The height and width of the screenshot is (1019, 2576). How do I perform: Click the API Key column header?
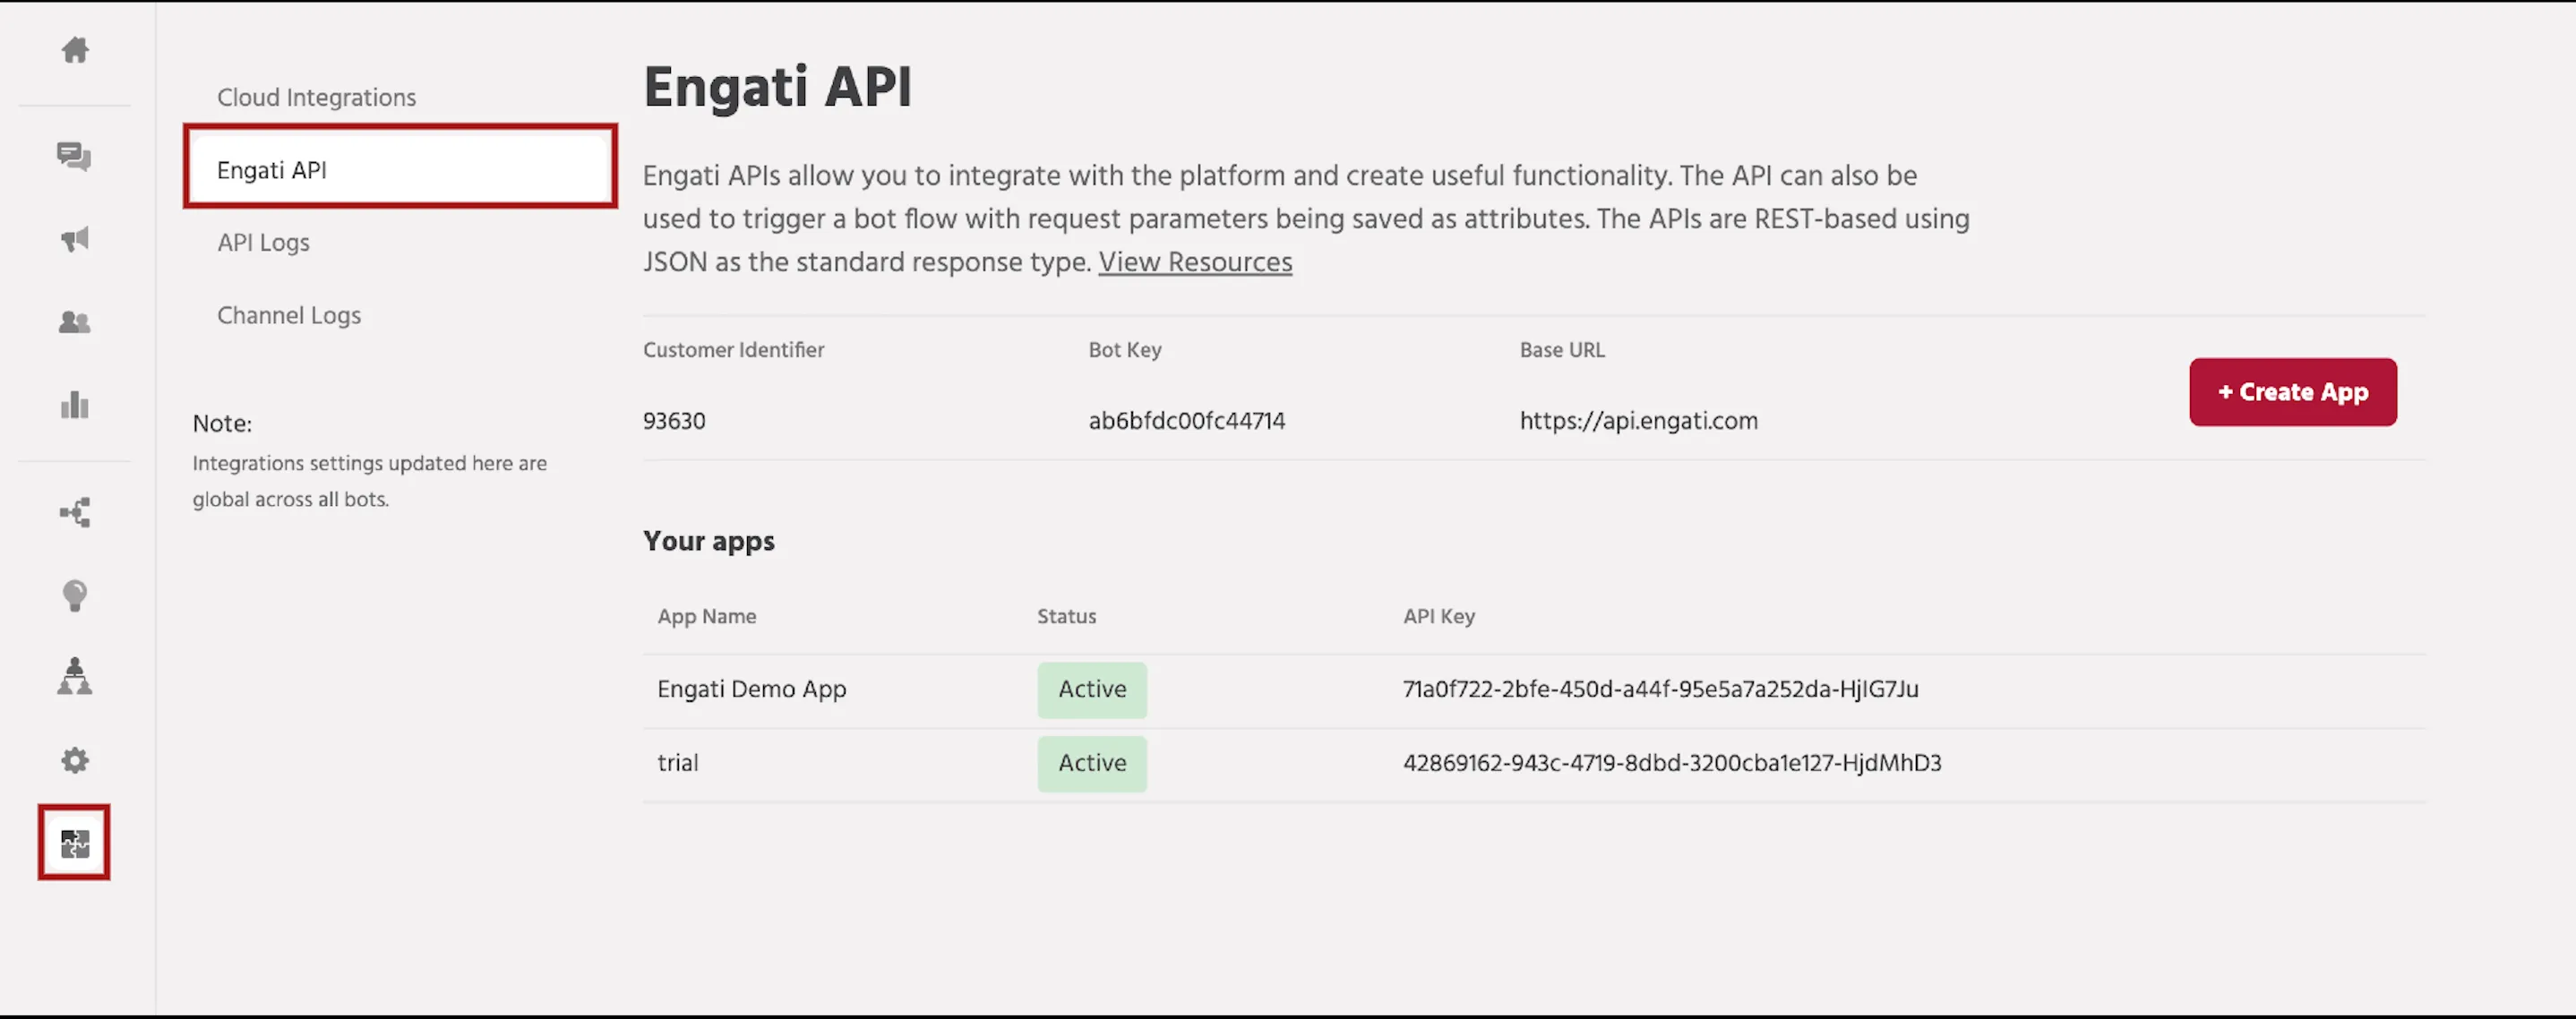pyautogui.click(x=1439, y=616)
